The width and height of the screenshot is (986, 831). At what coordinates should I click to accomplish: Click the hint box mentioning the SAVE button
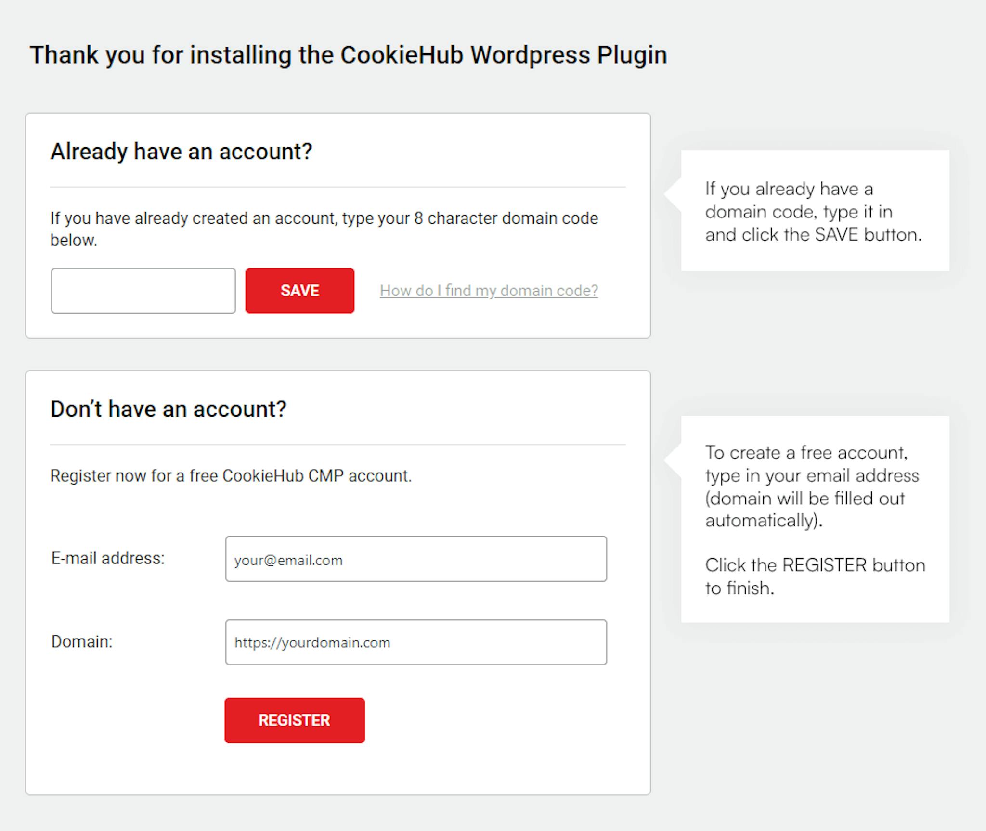click(815, 211)
